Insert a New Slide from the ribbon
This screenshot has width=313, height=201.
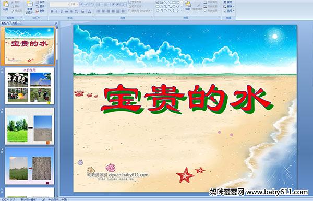click(30, 7)
